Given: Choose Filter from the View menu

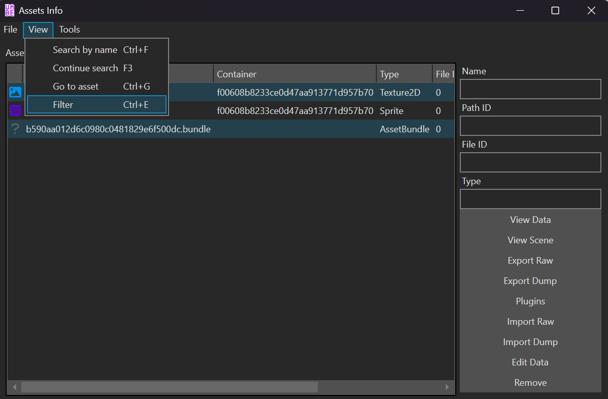Looking at the screenshot, I should 97,105.
